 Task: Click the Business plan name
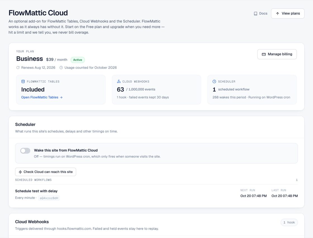[x=30, y=59]
